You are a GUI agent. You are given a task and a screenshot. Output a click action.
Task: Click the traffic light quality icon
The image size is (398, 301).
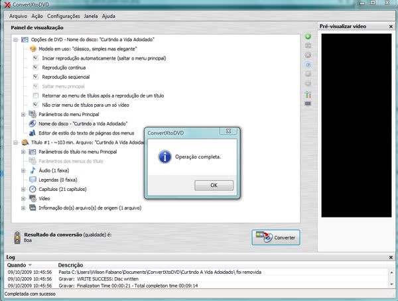pos(17,237)
